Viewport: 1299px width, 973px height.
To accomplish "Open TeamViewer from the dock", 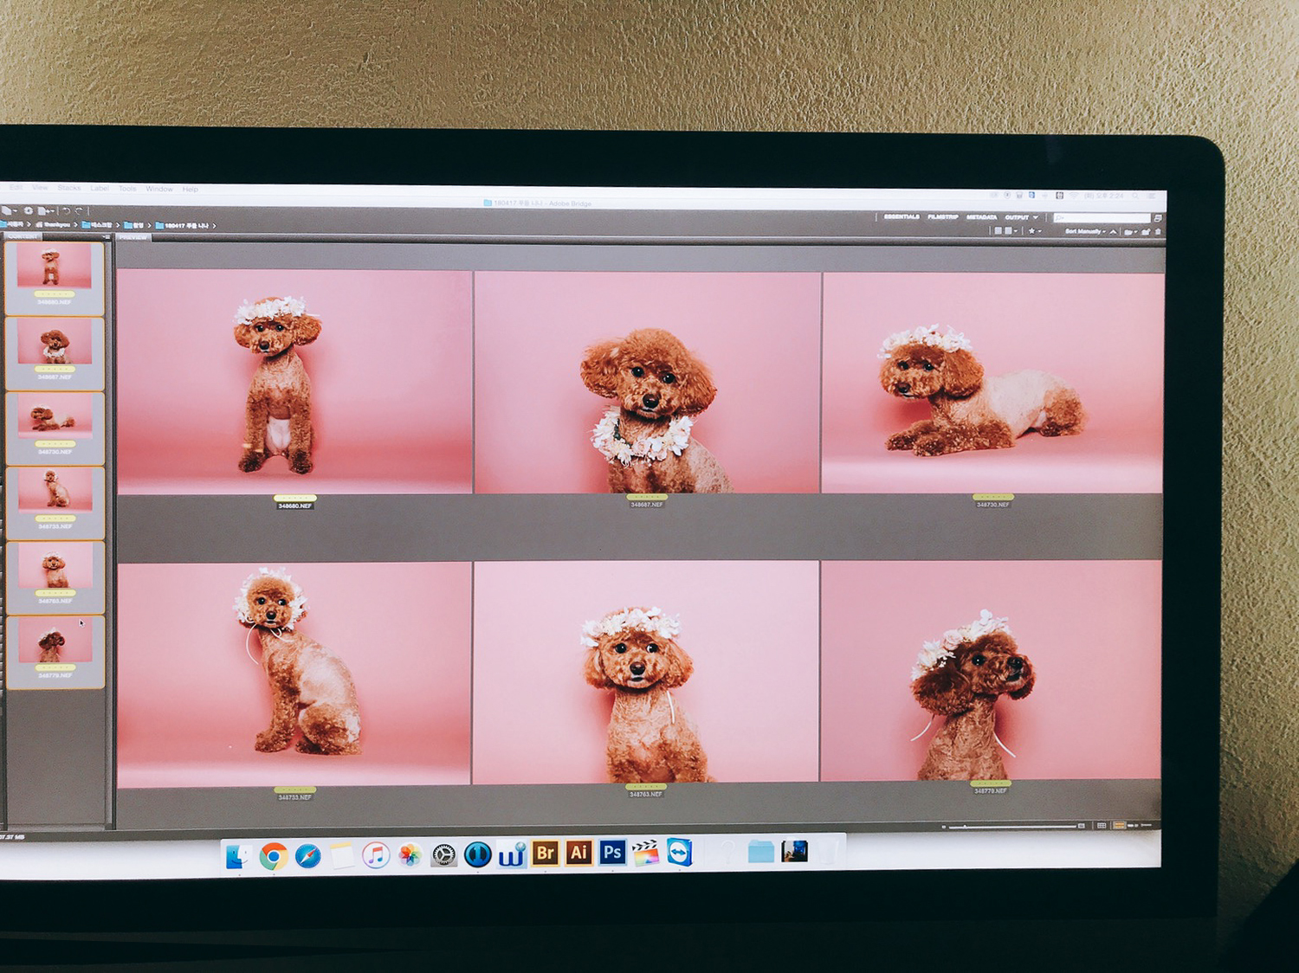I will point(680,853).
